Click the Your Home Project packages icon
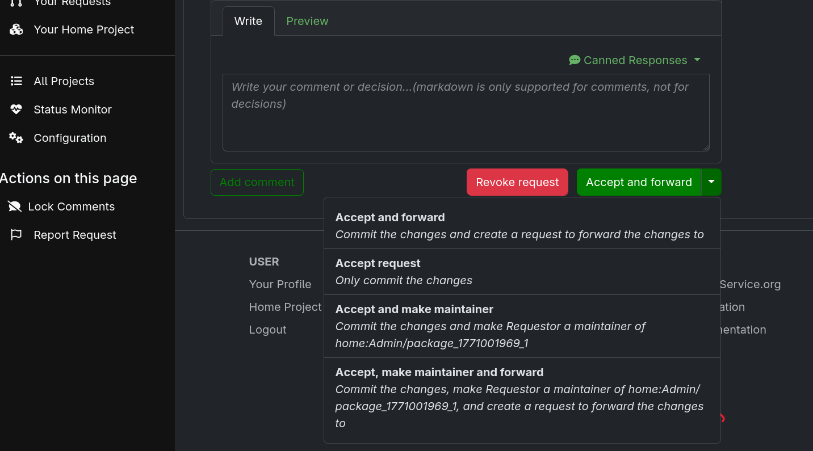813x451 pixels. click(x=16, y=29)
